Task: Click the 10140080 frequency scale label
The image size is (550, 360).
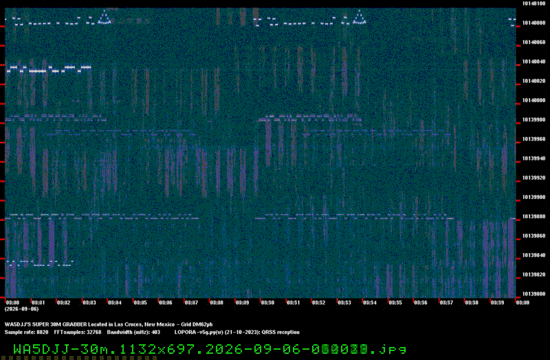Action: pos(534,23)
